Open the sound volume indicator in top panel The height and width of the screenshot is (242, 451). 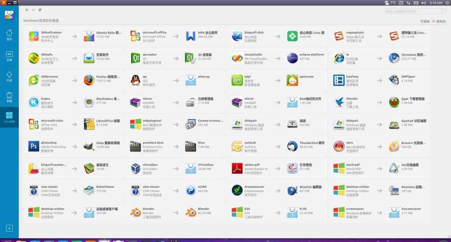point(423,3)
